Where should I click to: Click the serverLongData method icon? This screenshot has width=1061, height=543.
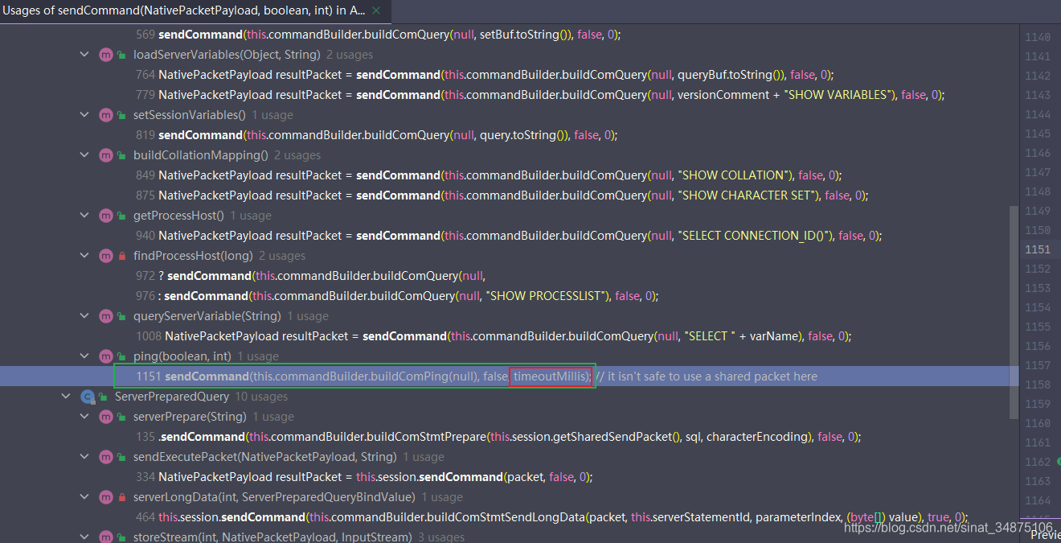pyautogui.click(x=105, y=497)
